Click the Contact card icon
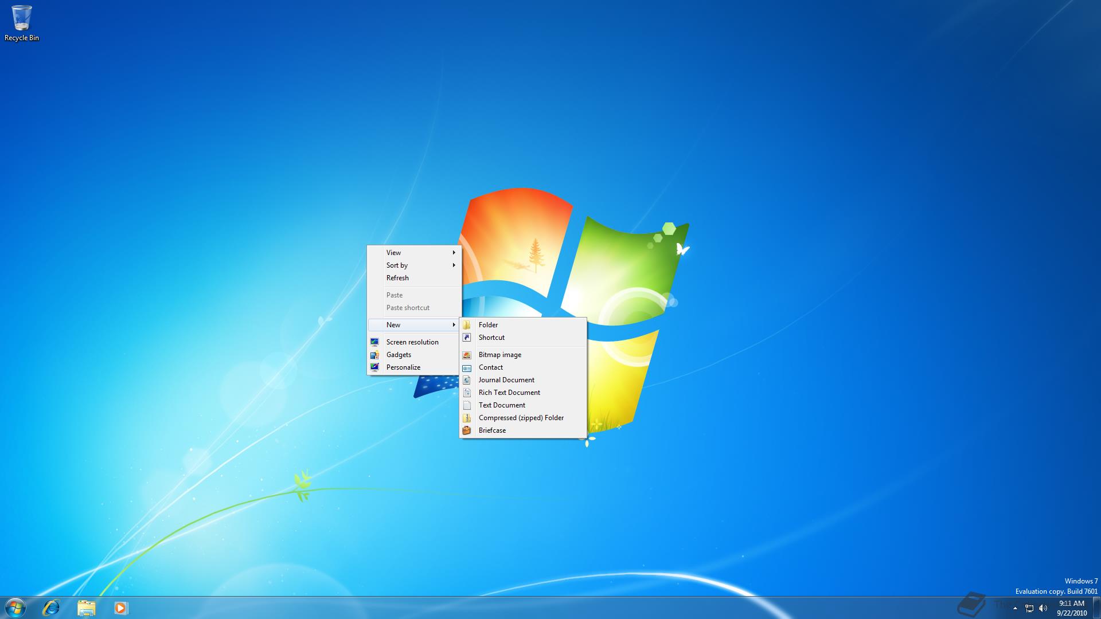The height and width of the screenshot is (619, 1101). click(x=467, y=367)
